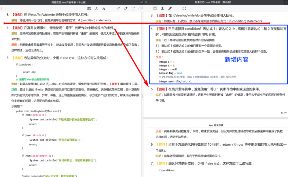Screen dimensions: 288x177
Task: Select the blue 新增内容 annotation text
Action: tap(236, 59)
